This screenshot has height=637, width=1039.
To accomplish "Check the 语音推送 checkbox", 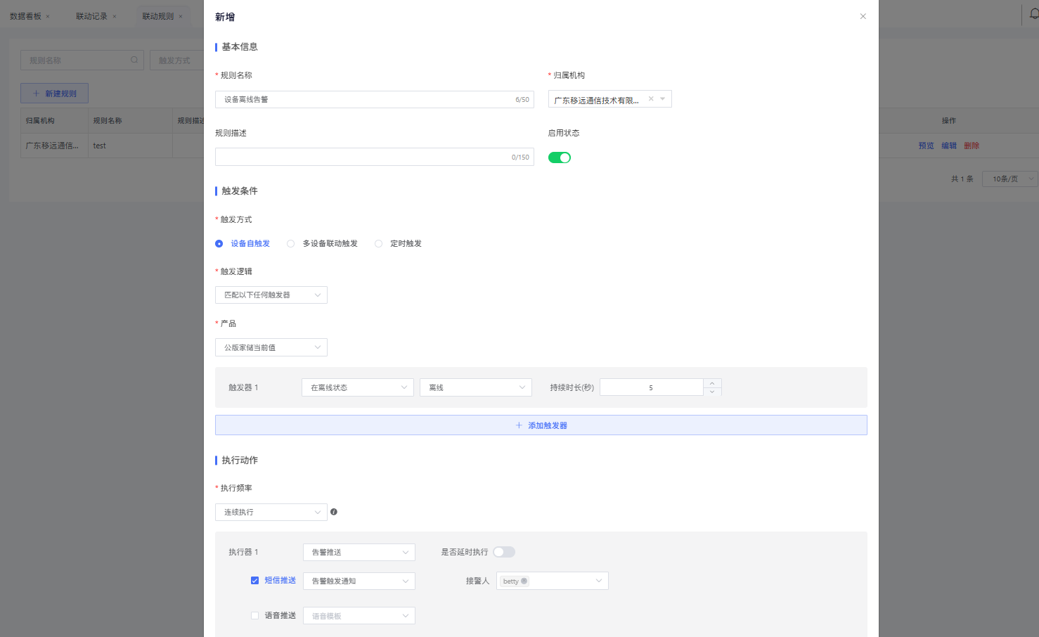I will pyautogui.click(x=254, y=616).
